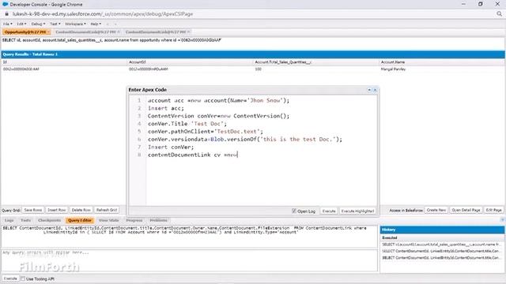Open the Progress tab
The image size is (506, 284).
pyautogui.click(x=134, y=220)
